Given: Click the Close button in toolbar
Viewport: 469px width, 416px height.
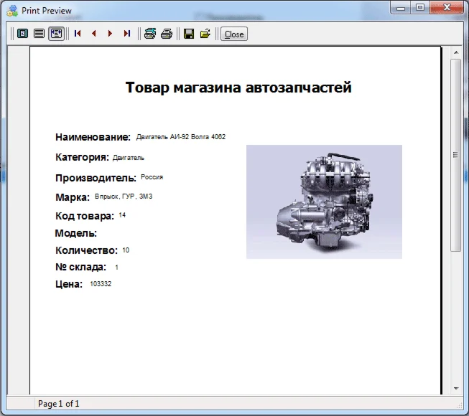Looking at the screenshot, I should point(234,34).
